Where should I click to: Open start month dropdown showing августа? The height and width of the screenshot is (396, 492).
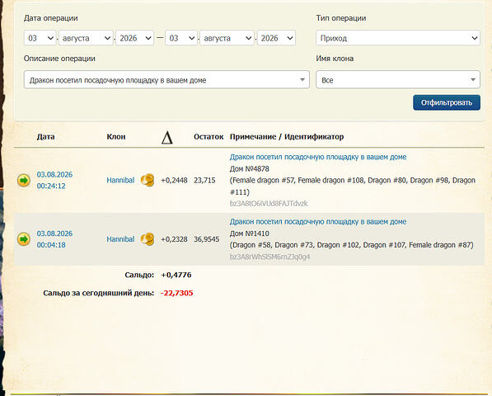(86, 38)
